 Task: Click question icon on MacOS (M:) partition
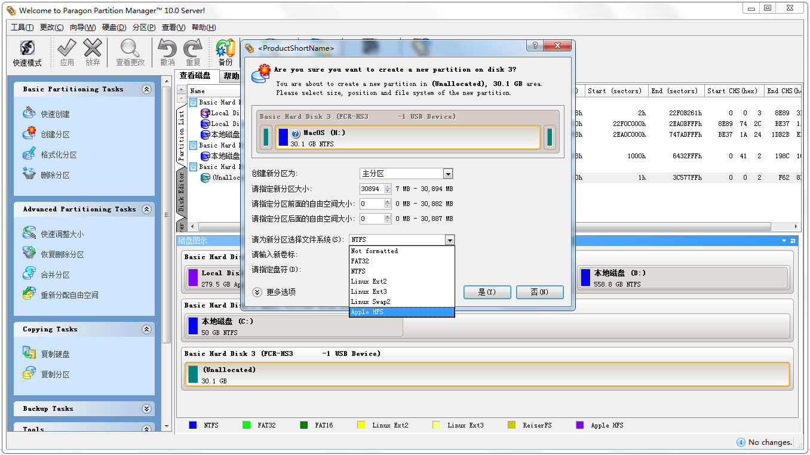[x=296, y=134]
